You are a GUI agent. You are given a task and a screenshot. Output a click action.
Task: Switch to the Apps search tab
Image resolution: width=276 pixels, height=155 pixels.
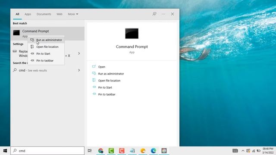pyautogui.click(x=28, y=14)
